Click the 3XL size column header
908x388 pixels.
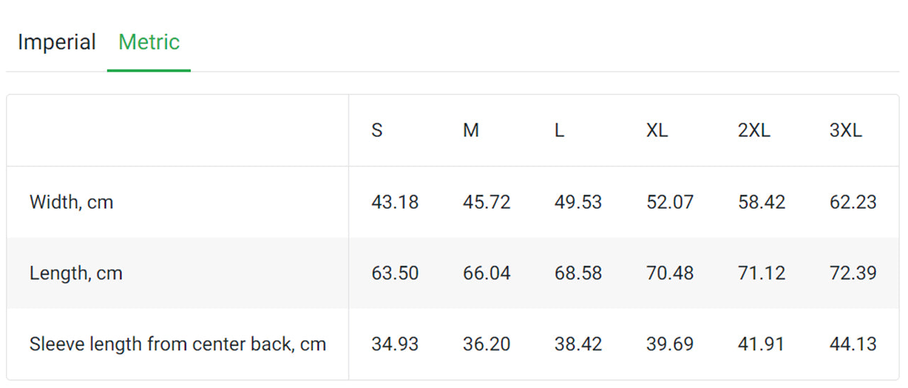(846, 131)
